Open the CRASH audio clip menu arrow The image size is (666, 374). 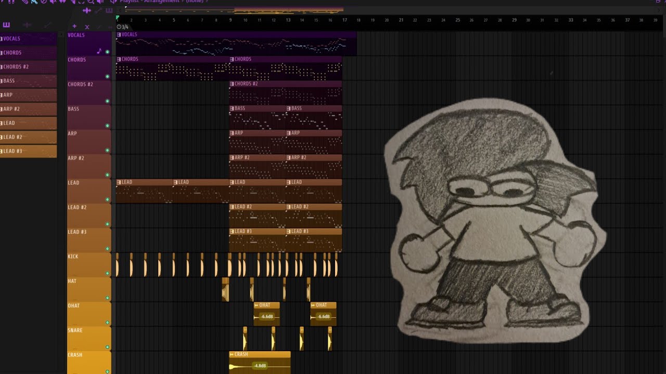pos(232,354)
